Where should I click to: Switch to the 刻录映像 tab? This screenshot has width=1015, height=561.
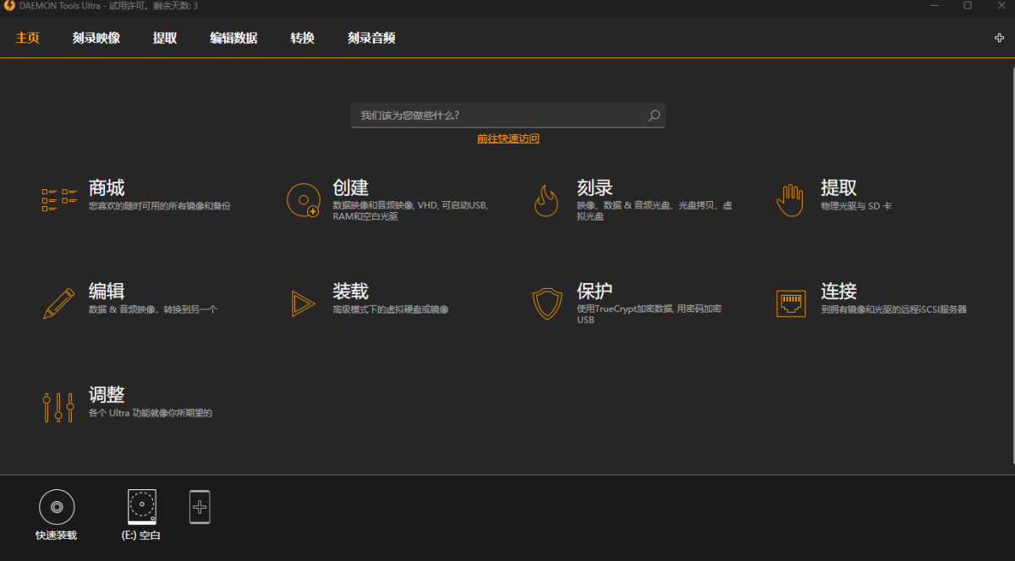96,38
